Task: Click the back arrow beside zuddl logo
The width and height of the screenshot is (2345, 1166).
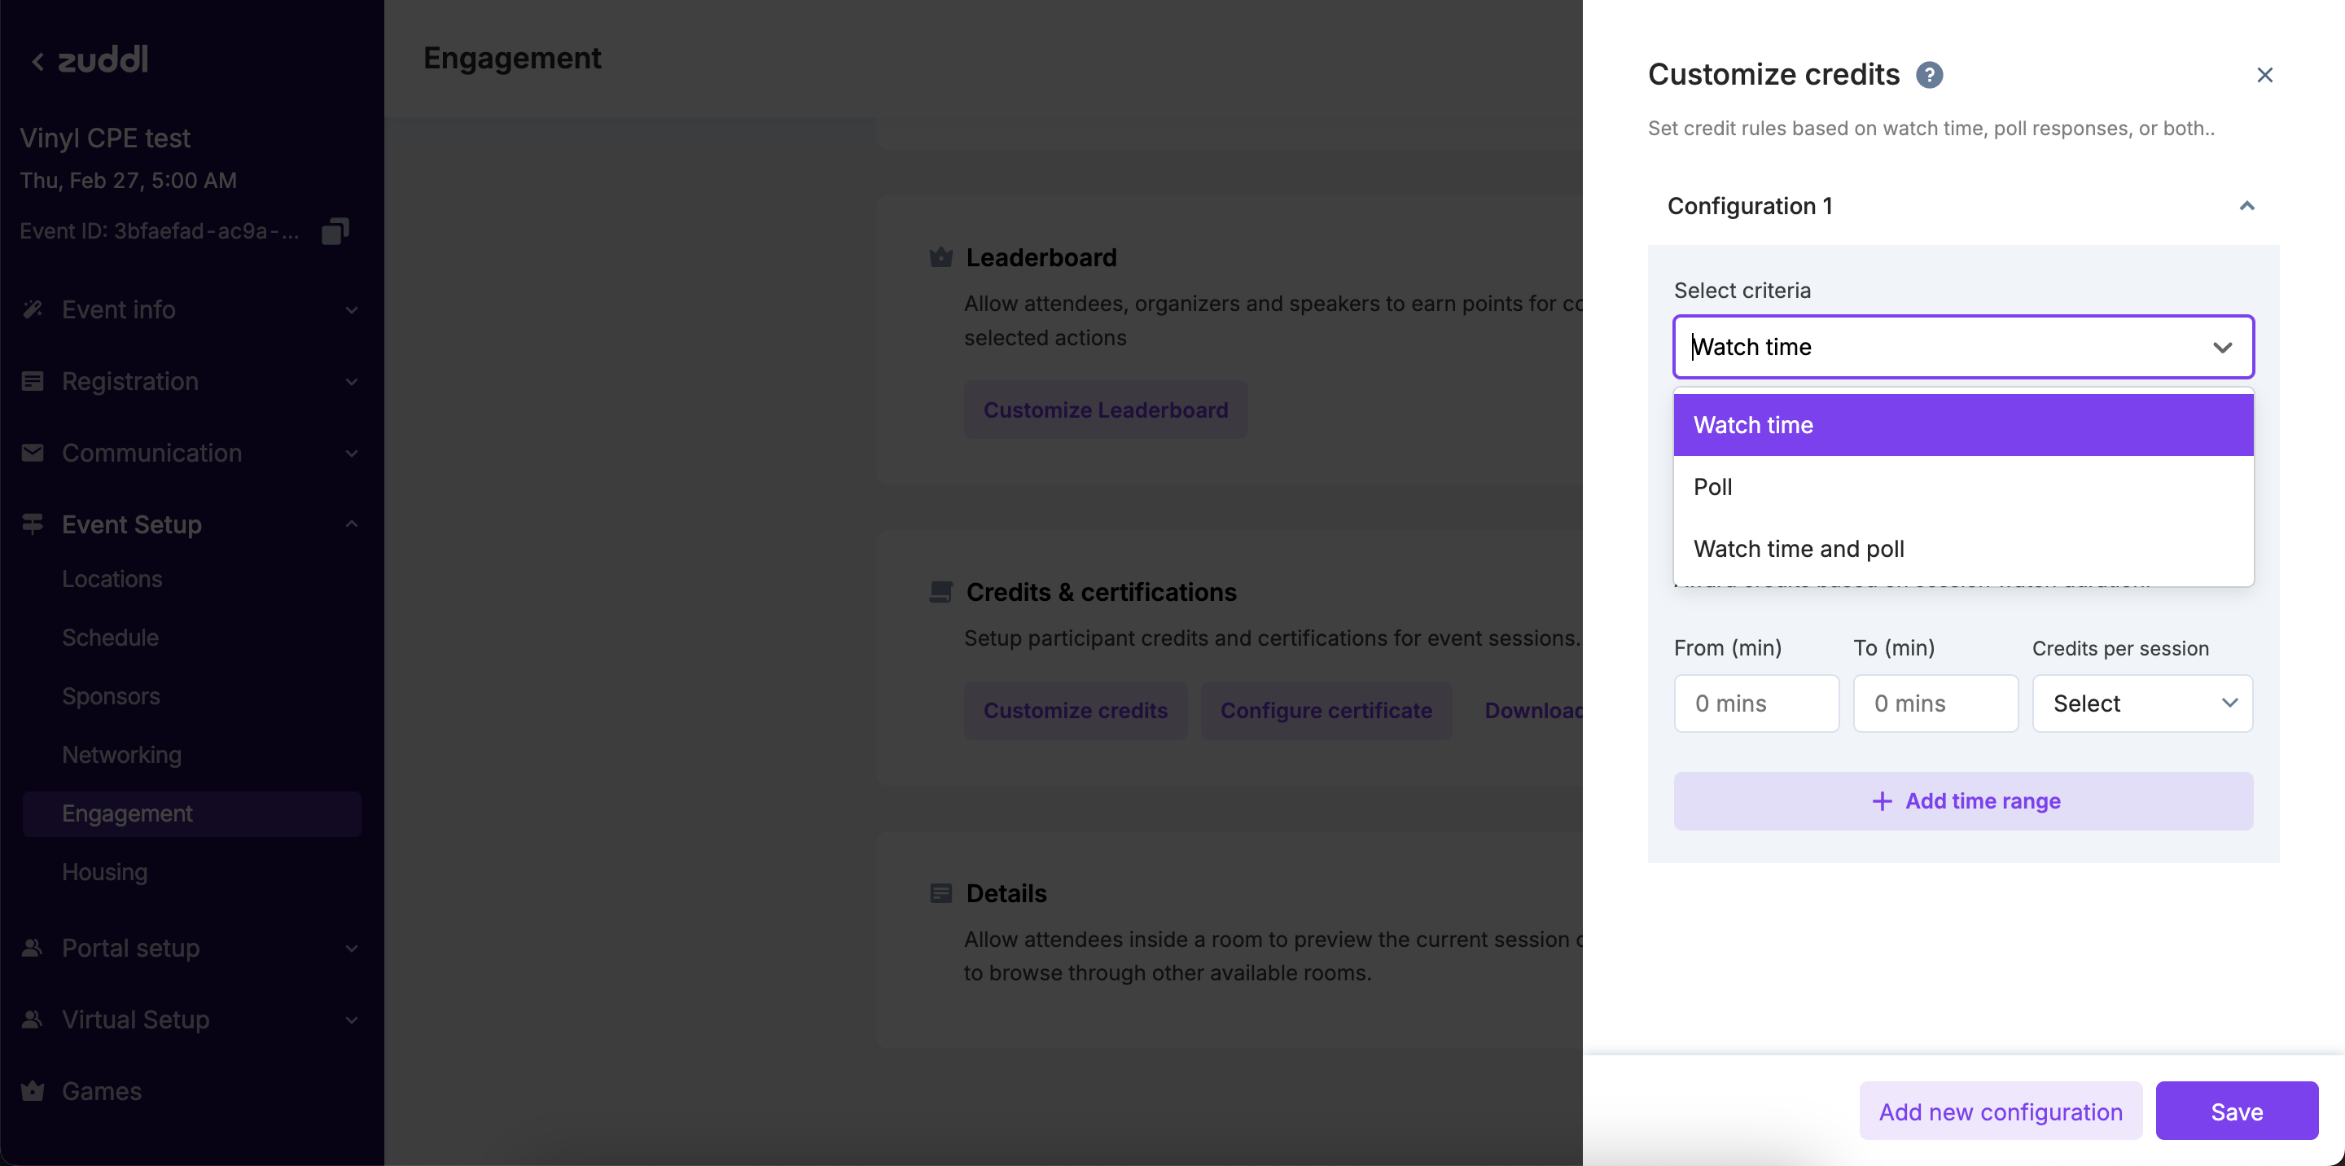Action: (37, 61)
